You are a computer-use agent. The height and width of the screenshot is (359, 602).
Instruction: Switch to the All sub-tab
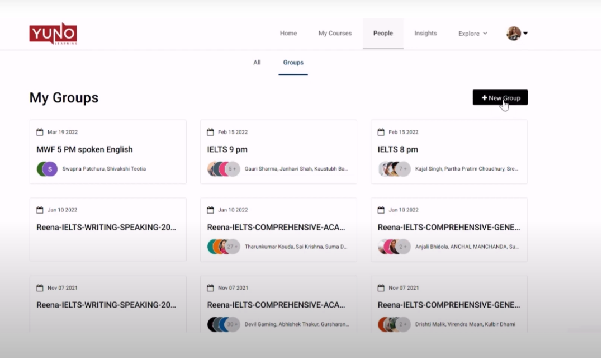[x=257, y=63]
